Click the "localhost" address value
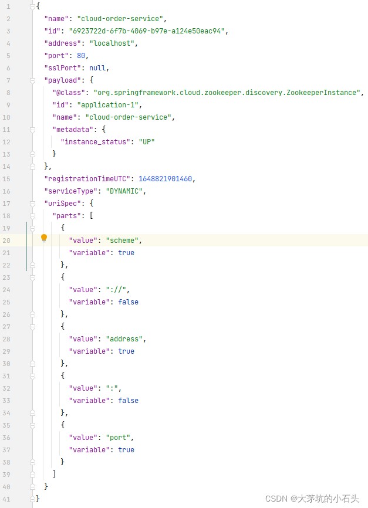 tap(112, 43)
